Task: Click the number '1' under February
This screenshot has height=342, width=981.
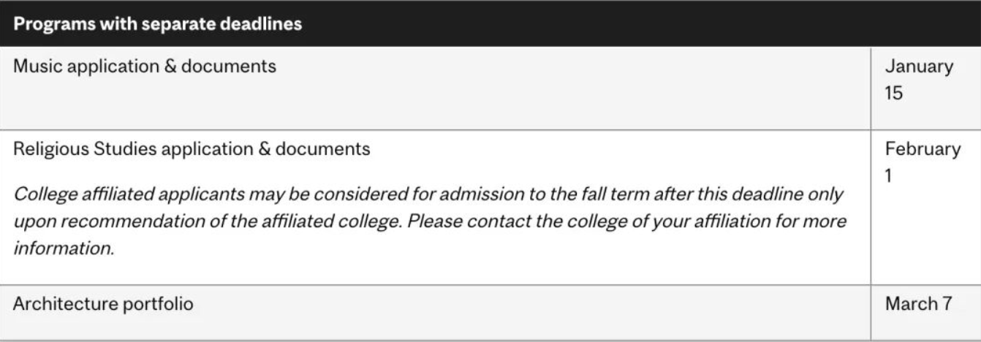Action: point(890,176)
